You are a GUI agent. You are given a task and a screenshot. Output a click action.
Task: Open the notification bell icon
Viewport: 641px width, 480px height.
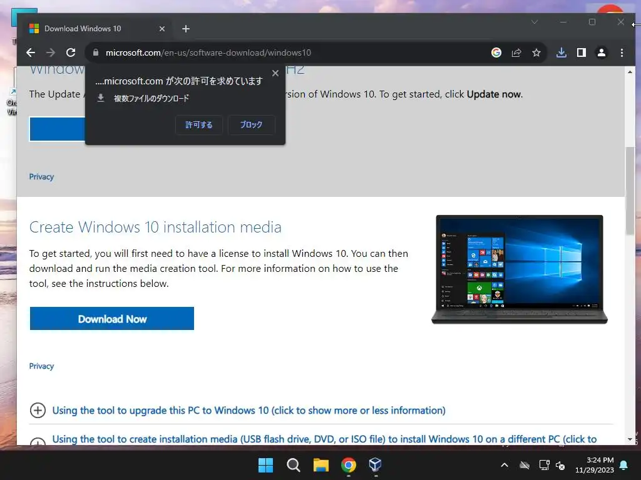[624, 465]
